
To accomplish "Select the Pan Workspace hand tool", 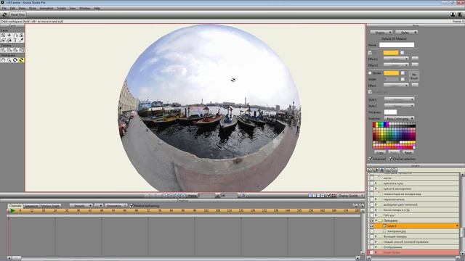I will tap(3, 60).
